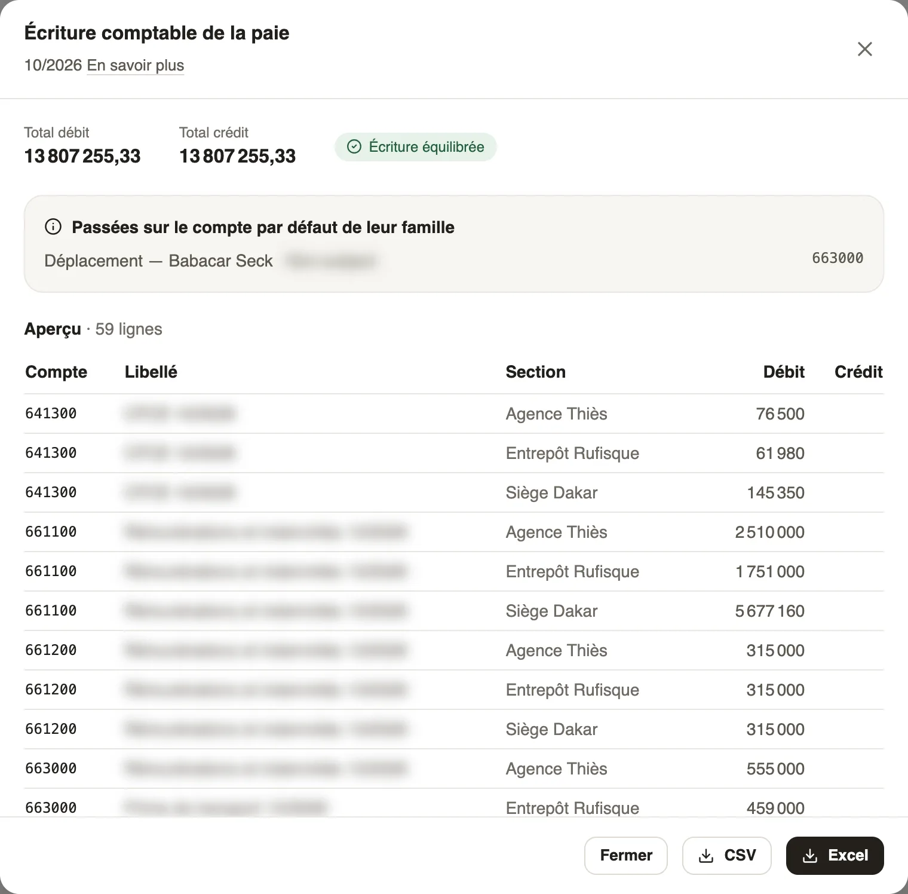Select the 661100 Siège Dakar row with 5 677 160
Image resolution: width=908 pixels, height=894 pixels.
point(454,611)
